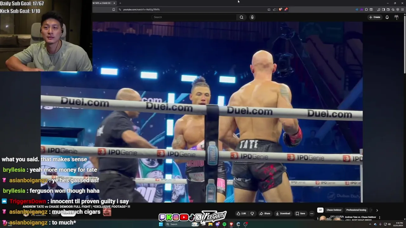Viewport: 406px width, 228px height.
Task: Show hidden system tray icons chevron
Action: pyautogui.click(x=370, y=224)
